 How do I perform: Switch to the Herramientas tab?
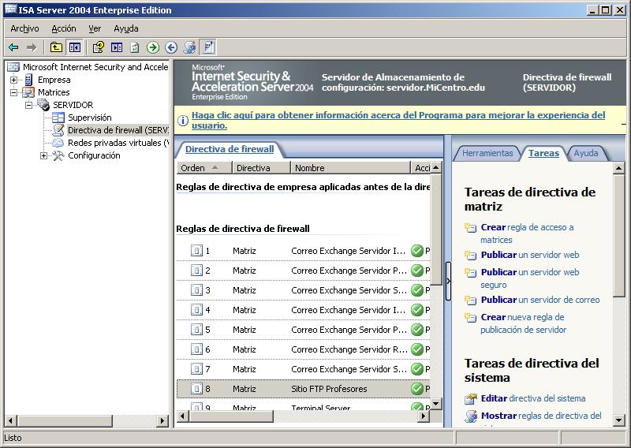click(487, 153)
